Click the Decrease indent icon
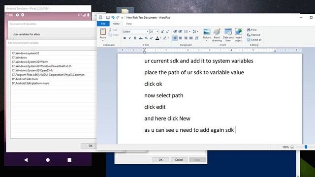 [x=175, y=31]
